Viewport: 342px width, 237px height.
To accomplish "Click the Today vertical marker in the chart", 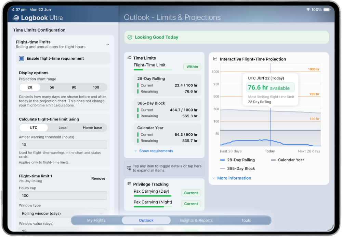I will click(271, 126).
